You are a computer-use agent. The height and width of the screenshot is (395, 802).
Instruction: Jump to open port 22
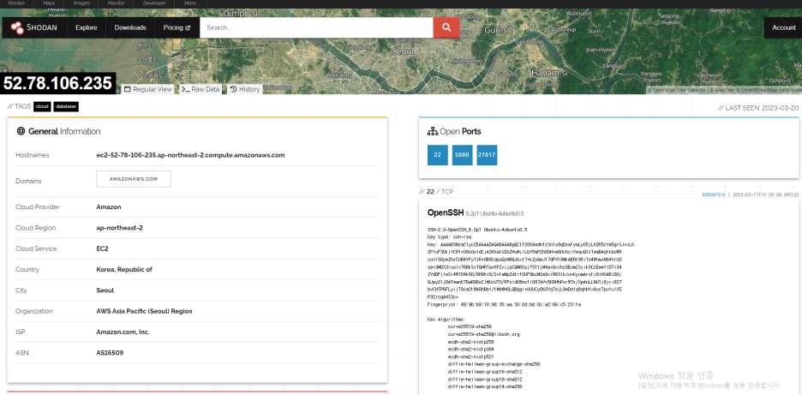[437, 155]
